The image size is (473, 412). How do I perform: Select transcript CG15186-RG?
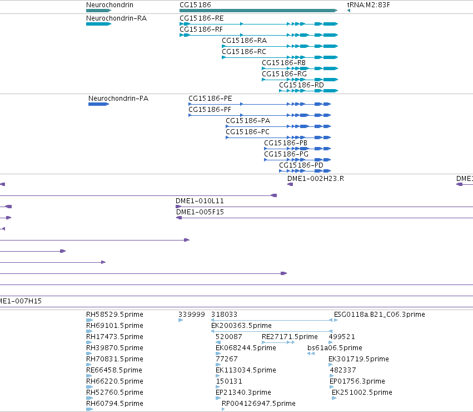tap(284, 74)
